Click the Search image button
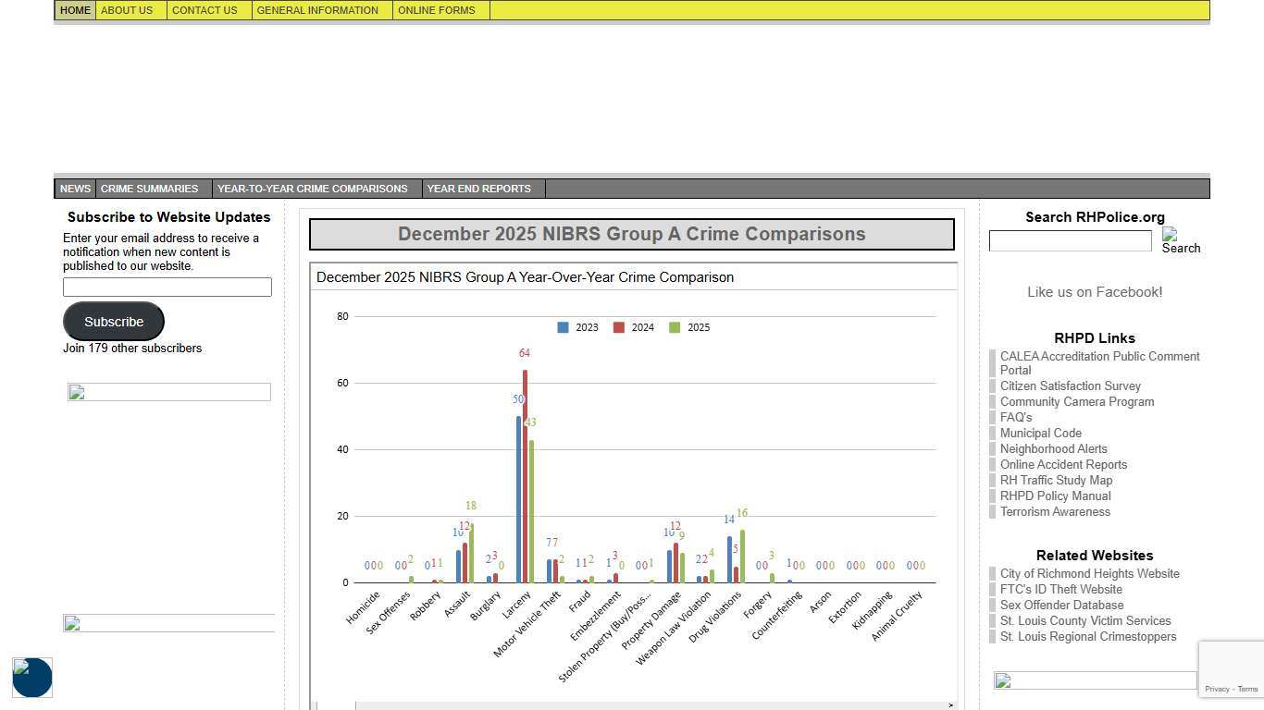The height and width of the screenshot is (710, 1264). click(1180, 241)
